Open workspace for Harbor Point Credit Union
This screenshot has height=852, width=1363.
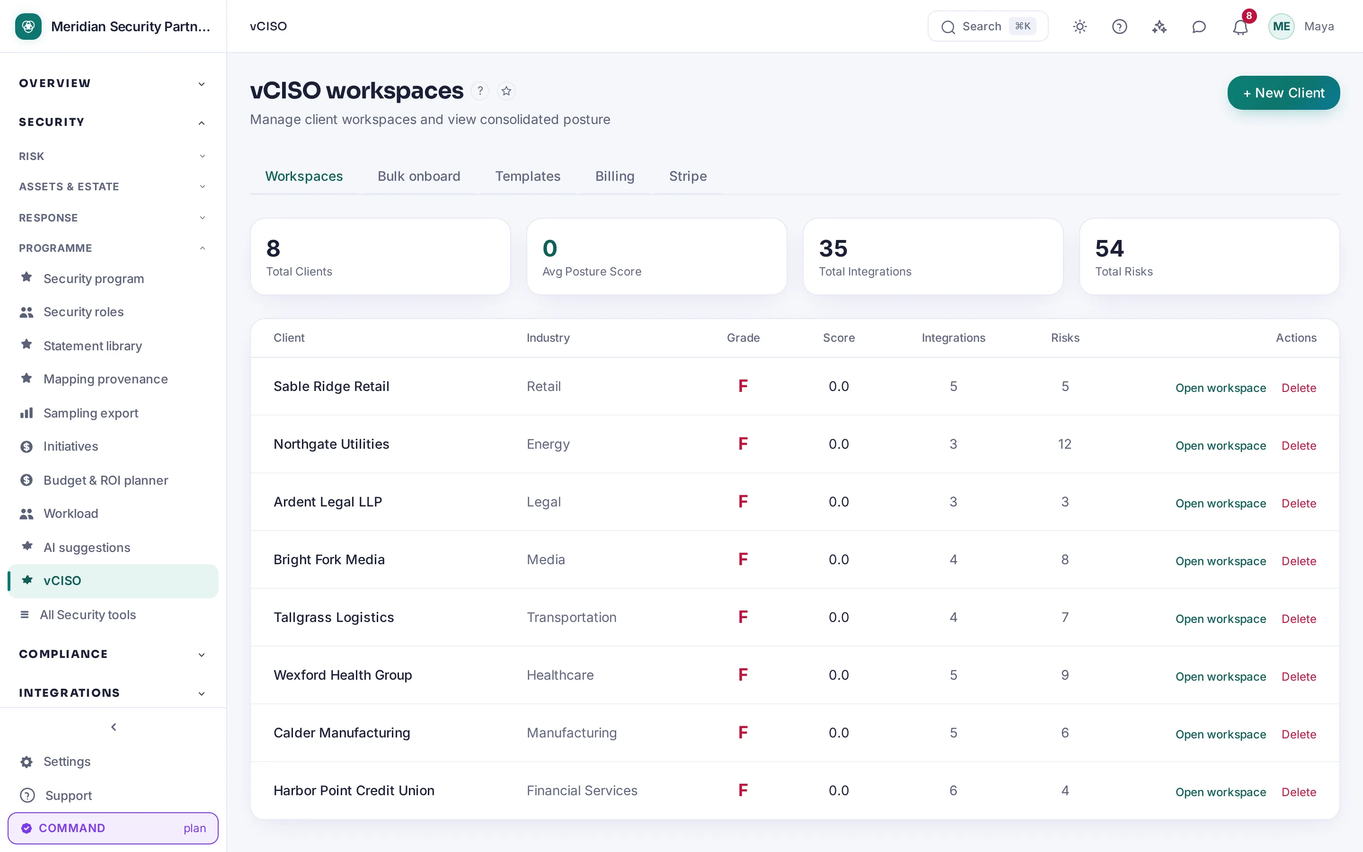click(1221, 792)
